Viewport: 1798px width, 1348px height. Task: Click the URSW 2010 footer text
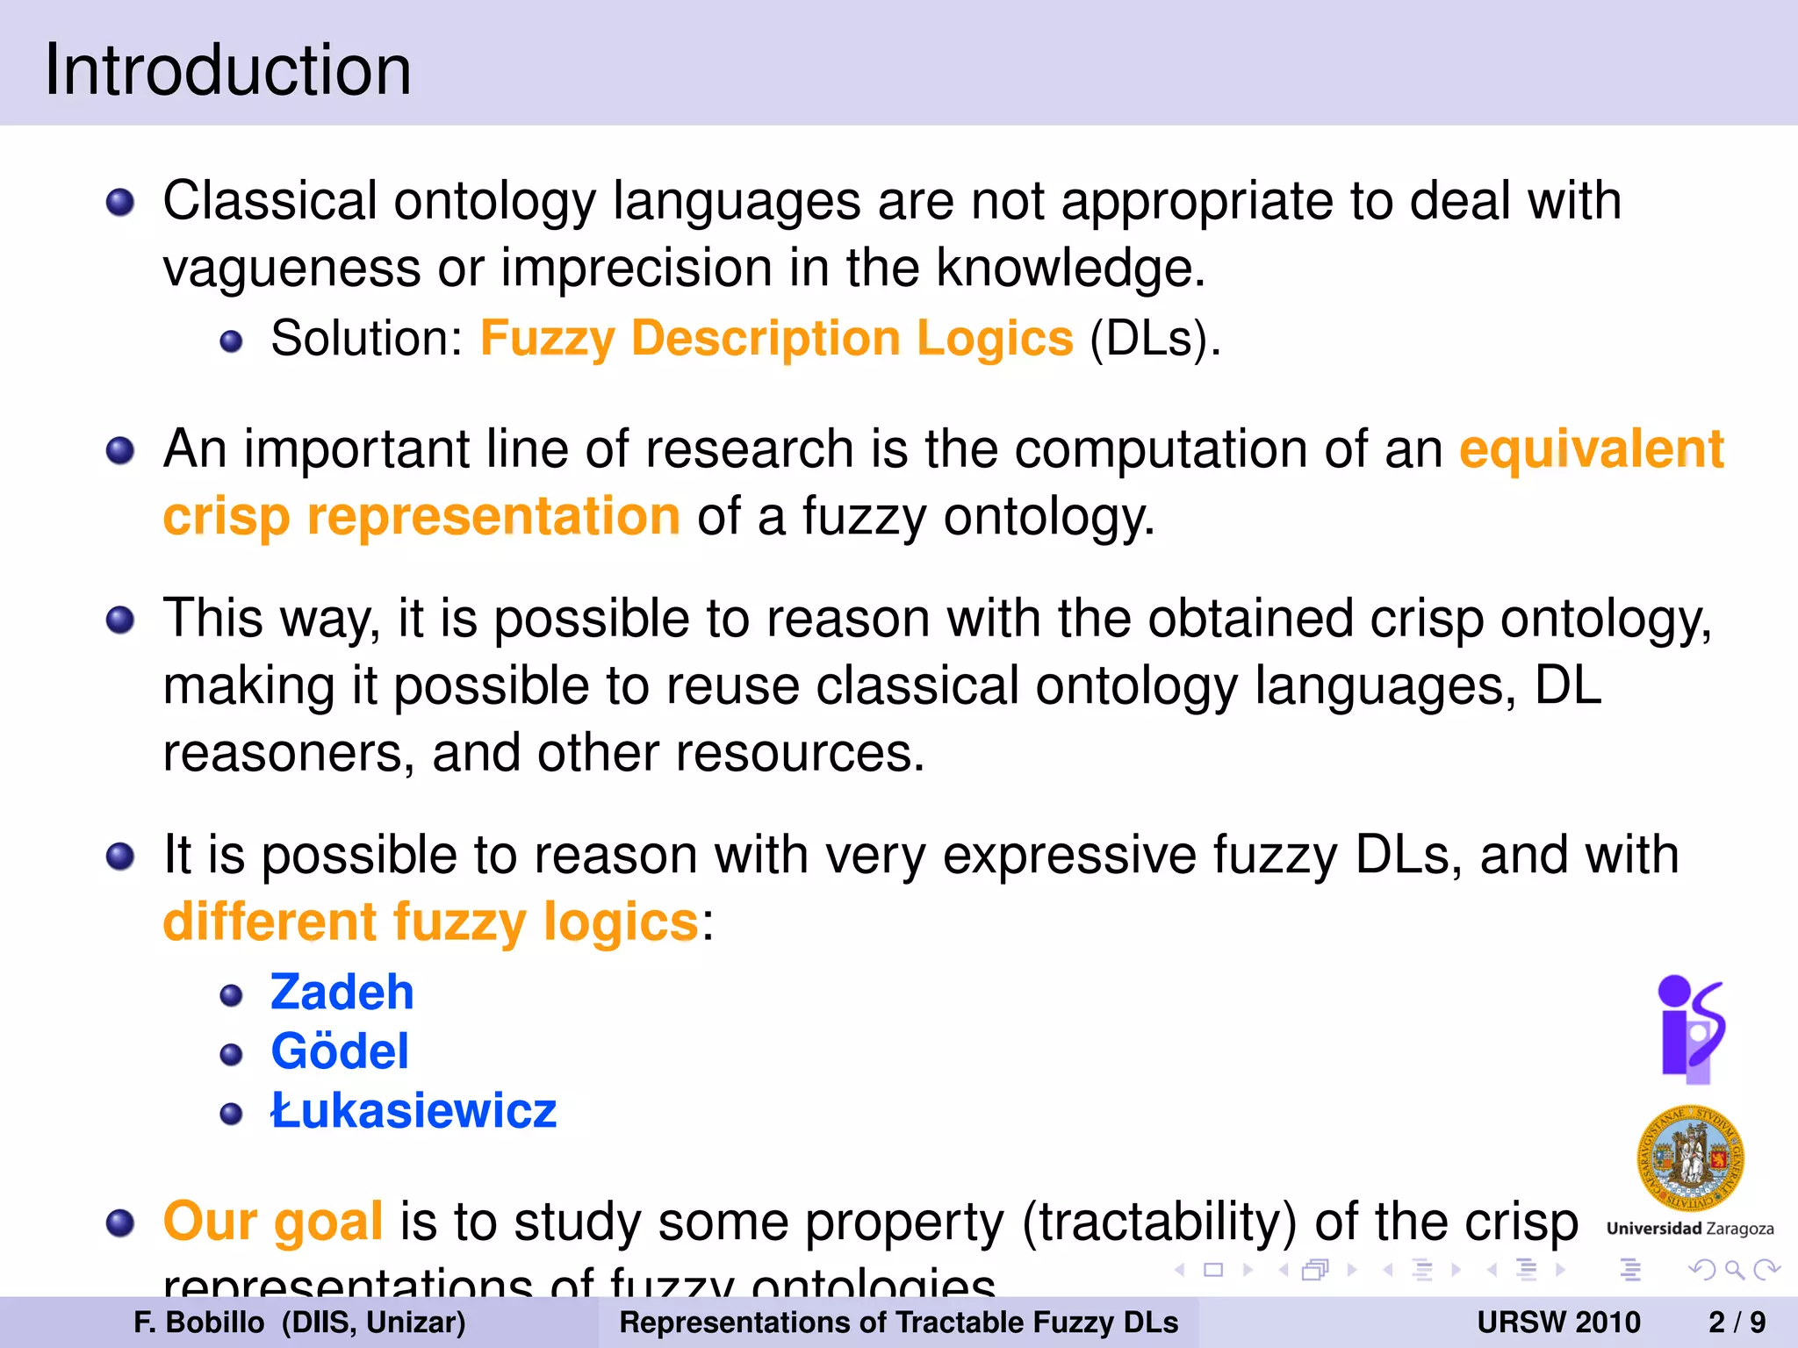(x=1558, y=1322)
